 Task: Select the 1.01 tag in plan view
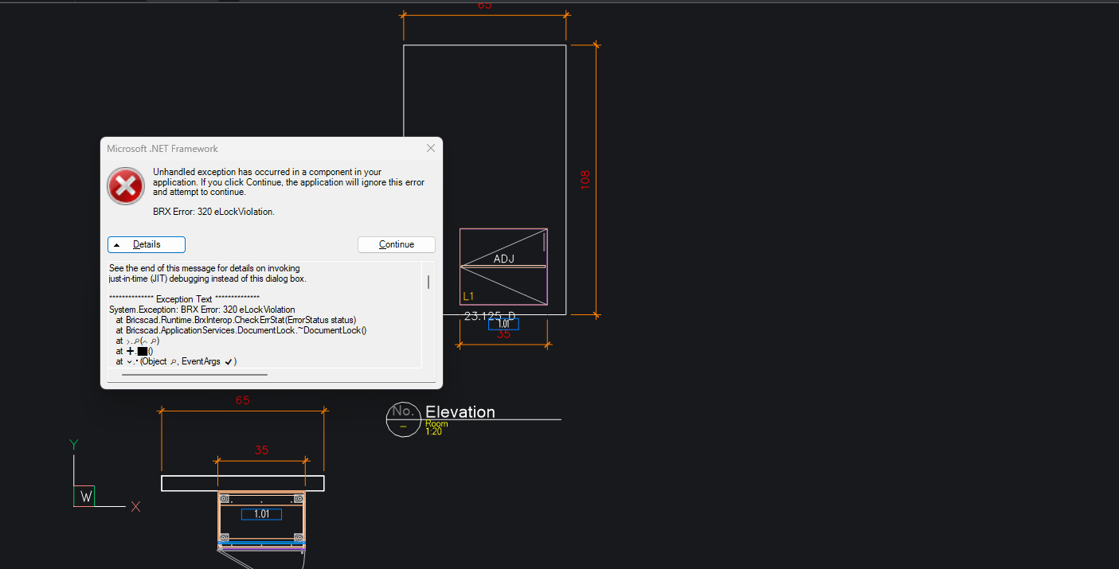click(x=261, y=514)
